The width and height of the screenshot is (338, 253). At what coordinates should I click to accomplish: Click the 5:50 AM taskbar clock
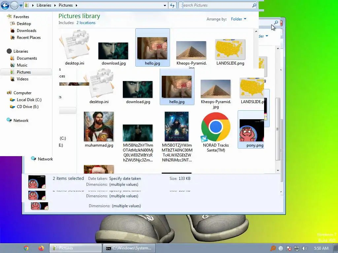(x=321, y=248)
